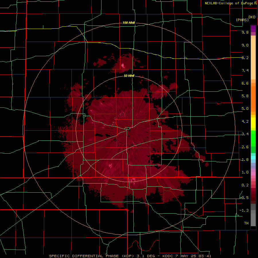Click the 7 MAY 25 date in the caption
258x258 pixels.
[187, 256]
